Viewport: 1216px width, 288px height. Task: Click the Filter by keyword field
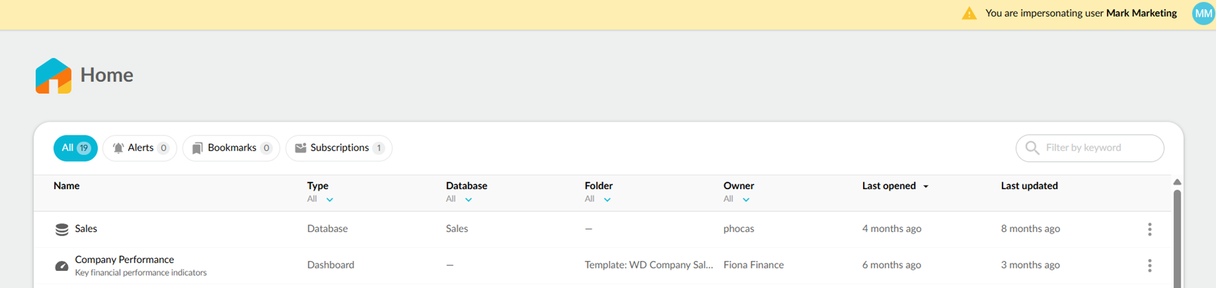(1099, 148)
